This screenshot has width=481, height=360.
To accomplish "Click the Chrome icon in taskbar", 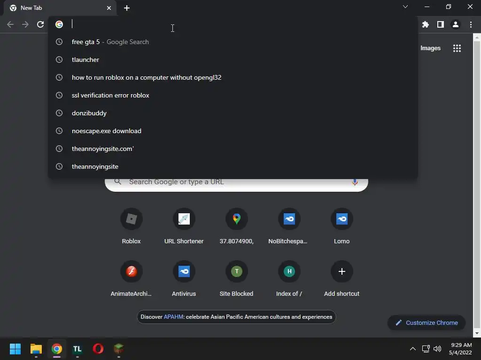I will pyautogui.click(x=56, y=349).
